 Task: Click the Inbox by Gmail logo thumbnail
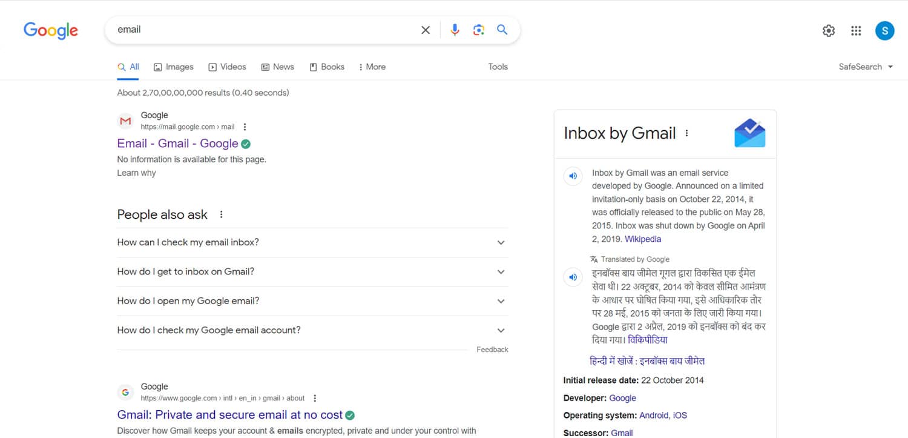click(750, 133)
